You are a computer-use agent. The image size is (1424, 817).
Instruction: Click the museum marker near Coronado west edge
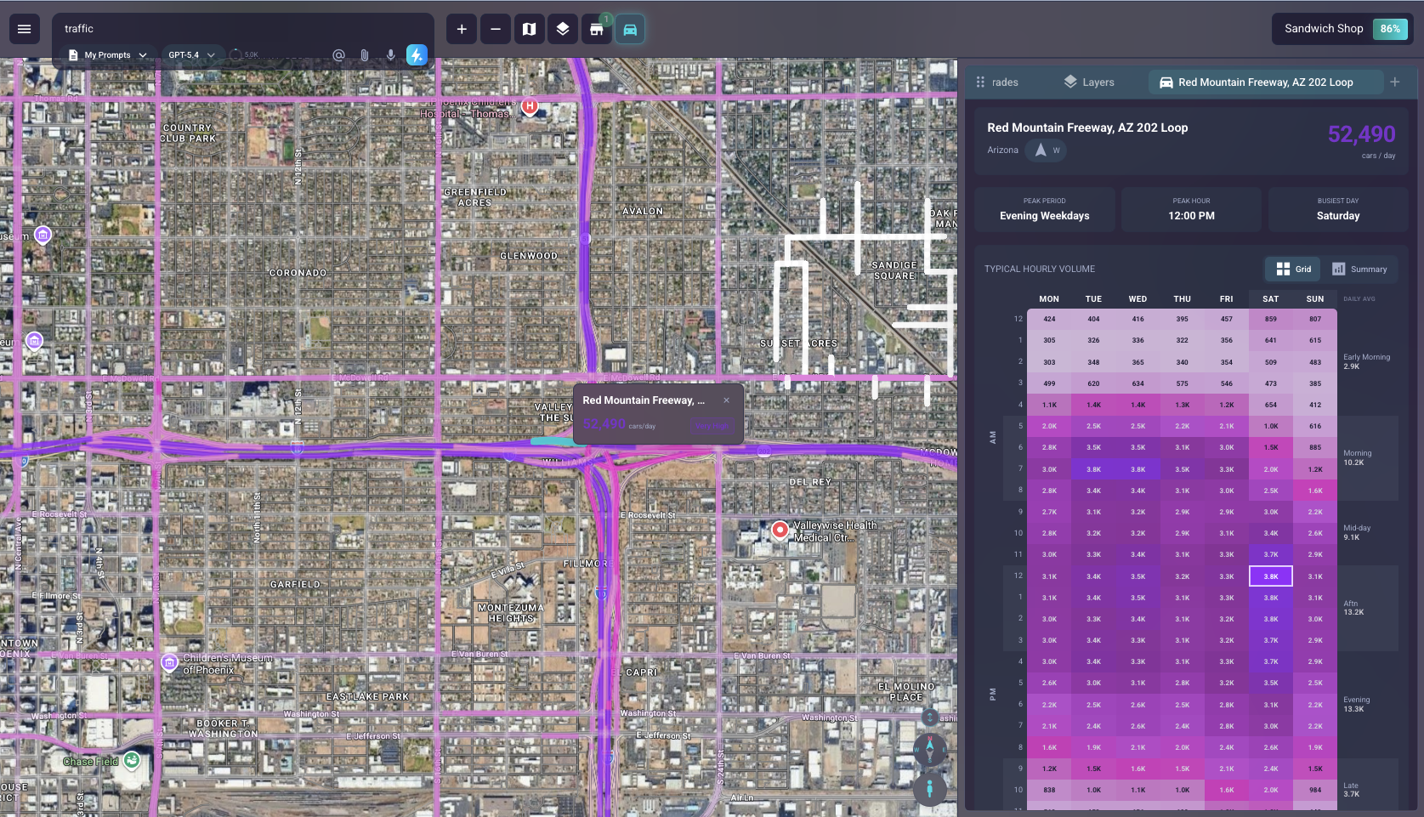pos(34,341)
